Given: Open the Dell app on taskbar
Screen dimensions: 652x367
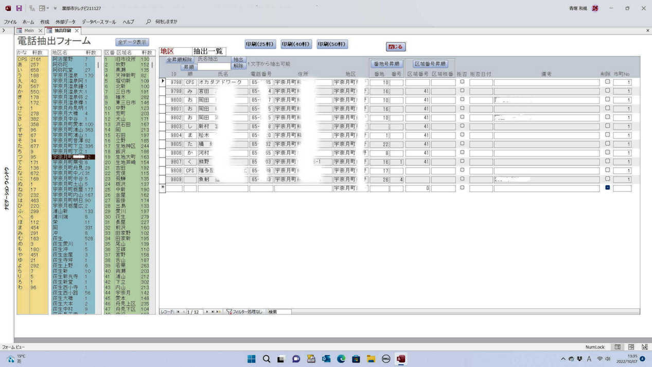Looking at the screenshot, I should pyautogui.click(x=385, y=359).
